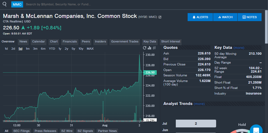Open Short Interest tab

click(171, 42)
